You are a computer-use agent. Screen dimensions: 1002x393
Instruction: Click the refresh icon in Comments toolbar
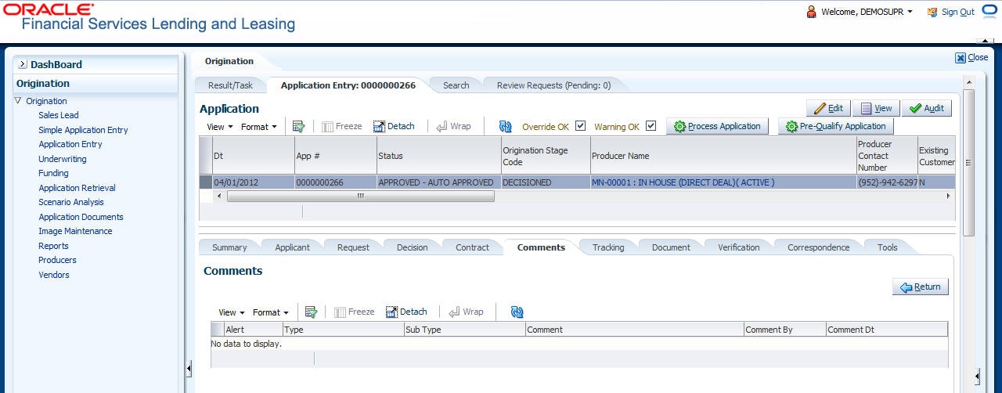517,312
